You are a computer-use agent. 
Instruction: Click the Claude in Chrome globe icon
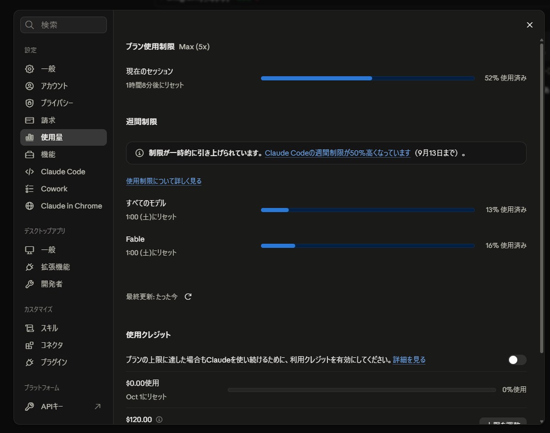(30, 206)
